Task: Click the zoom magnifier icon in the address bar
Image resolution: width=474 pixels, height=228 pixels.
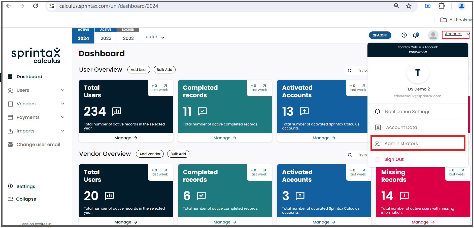Action: [x=397, y=6]
